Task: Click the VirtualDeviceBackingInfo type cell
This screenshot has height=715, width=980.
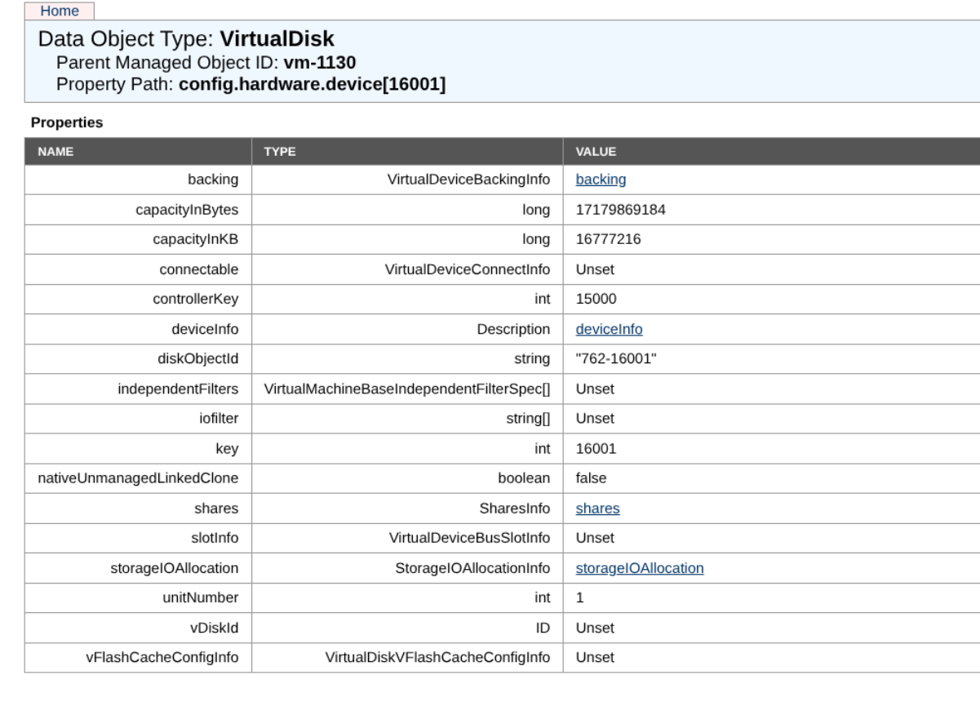Action: [x=468, y=180]
